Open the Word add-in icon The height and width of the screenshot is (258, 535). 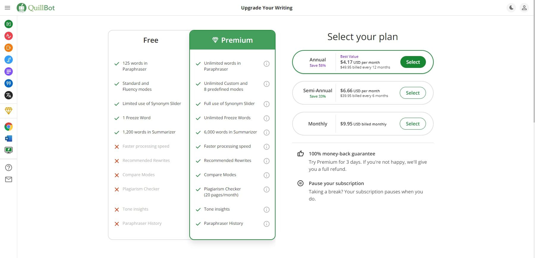[x=9, y=138]
